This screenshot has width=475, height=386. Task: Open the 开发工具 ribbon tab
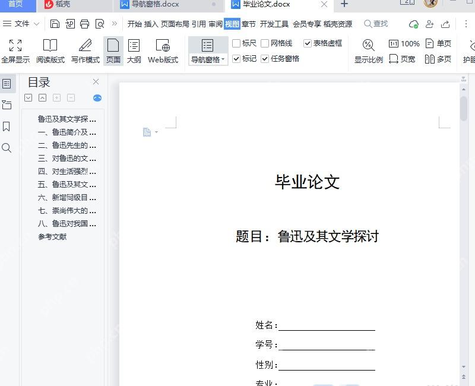point(274,24)
